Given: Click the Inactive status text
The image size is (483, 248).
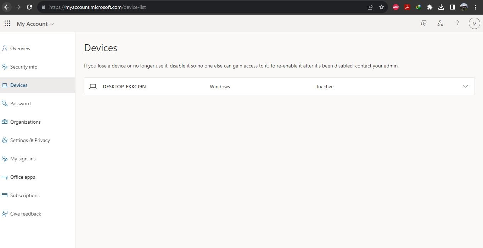Looking at the screenshot, I should tap(325, 87).
